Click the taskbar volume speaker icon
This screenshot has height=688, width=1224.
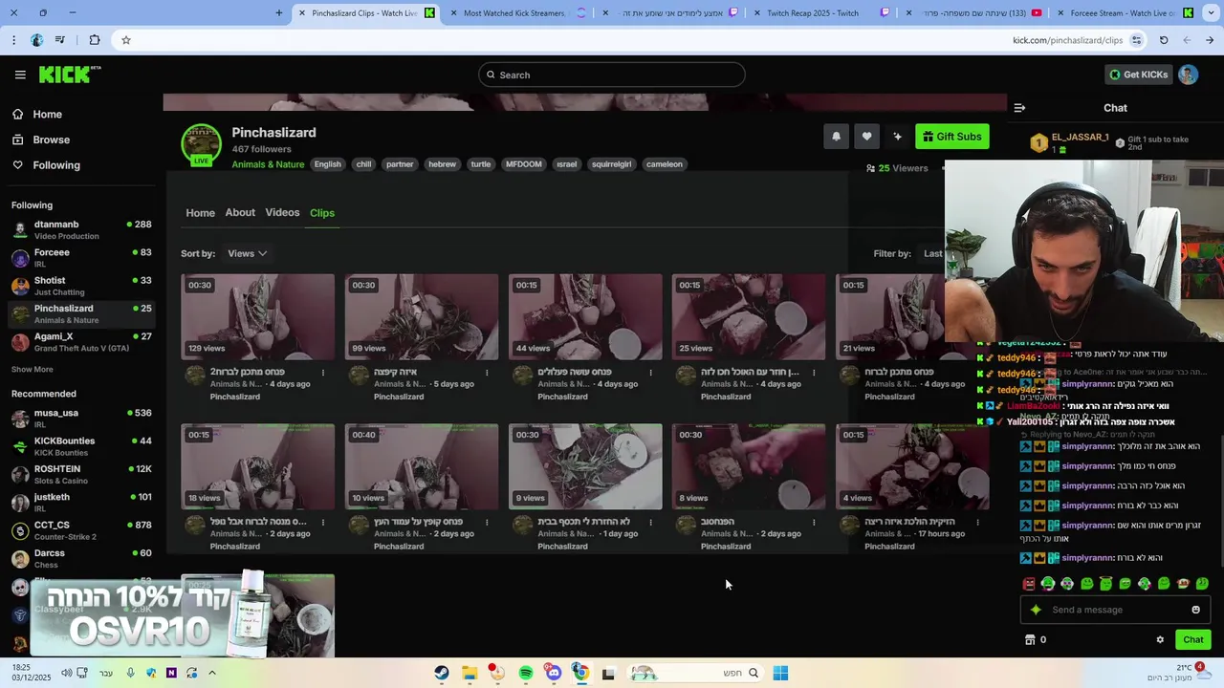[x=67, y=673]
